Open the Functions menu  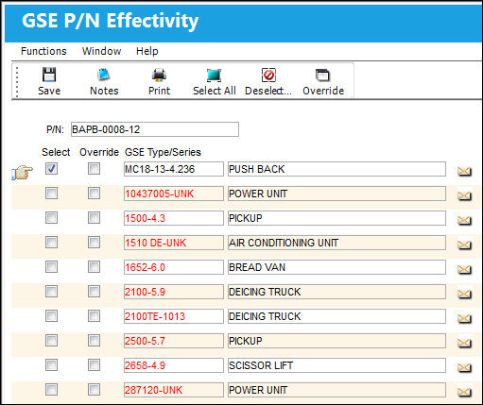tap(43, 51)
